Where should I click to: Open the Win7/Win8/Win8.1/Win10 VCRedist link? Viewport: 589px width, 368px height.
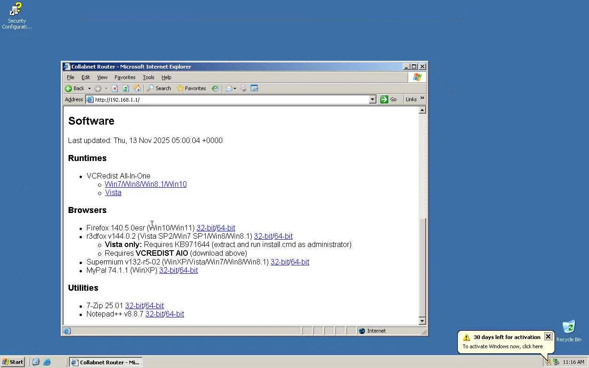(146, 184)
